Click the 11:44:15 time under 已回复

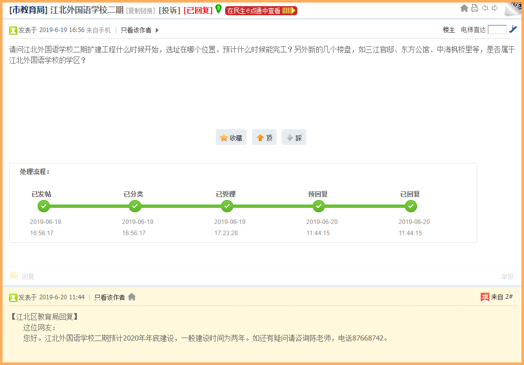[x=410, y=233]
